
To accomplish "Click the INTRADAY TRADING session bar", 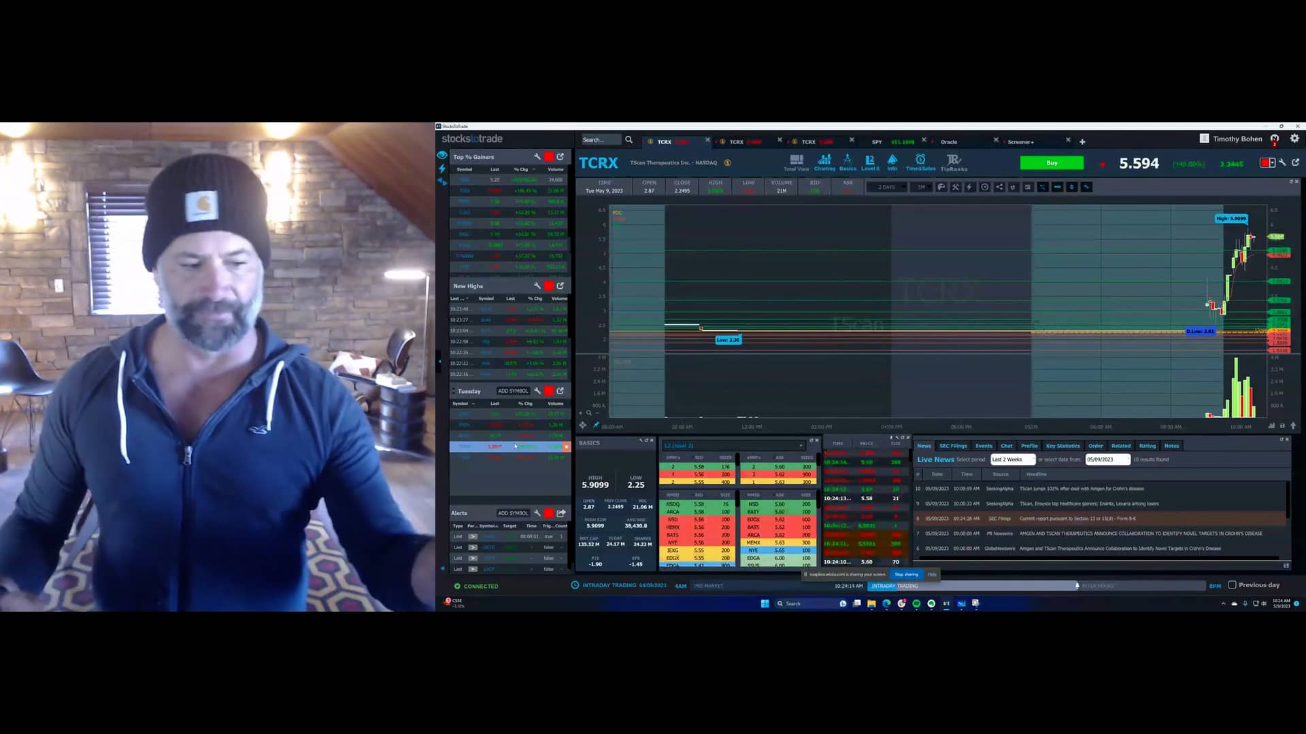I will 894,585.
